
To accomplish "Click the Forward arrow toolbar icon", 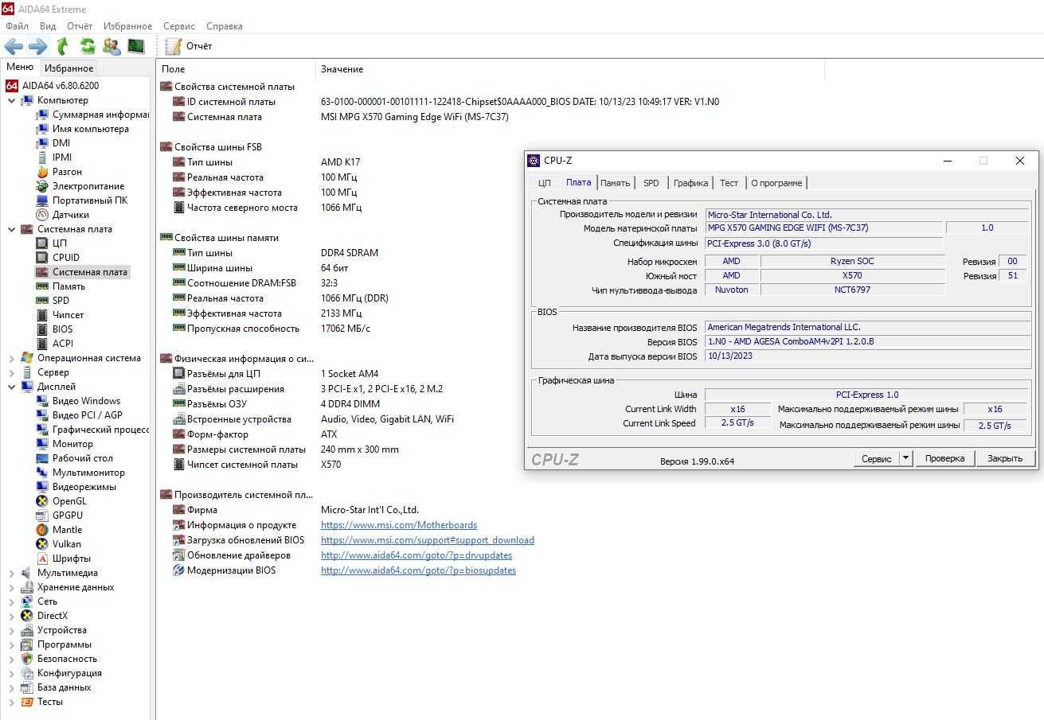I will click(x=38, y=46).
